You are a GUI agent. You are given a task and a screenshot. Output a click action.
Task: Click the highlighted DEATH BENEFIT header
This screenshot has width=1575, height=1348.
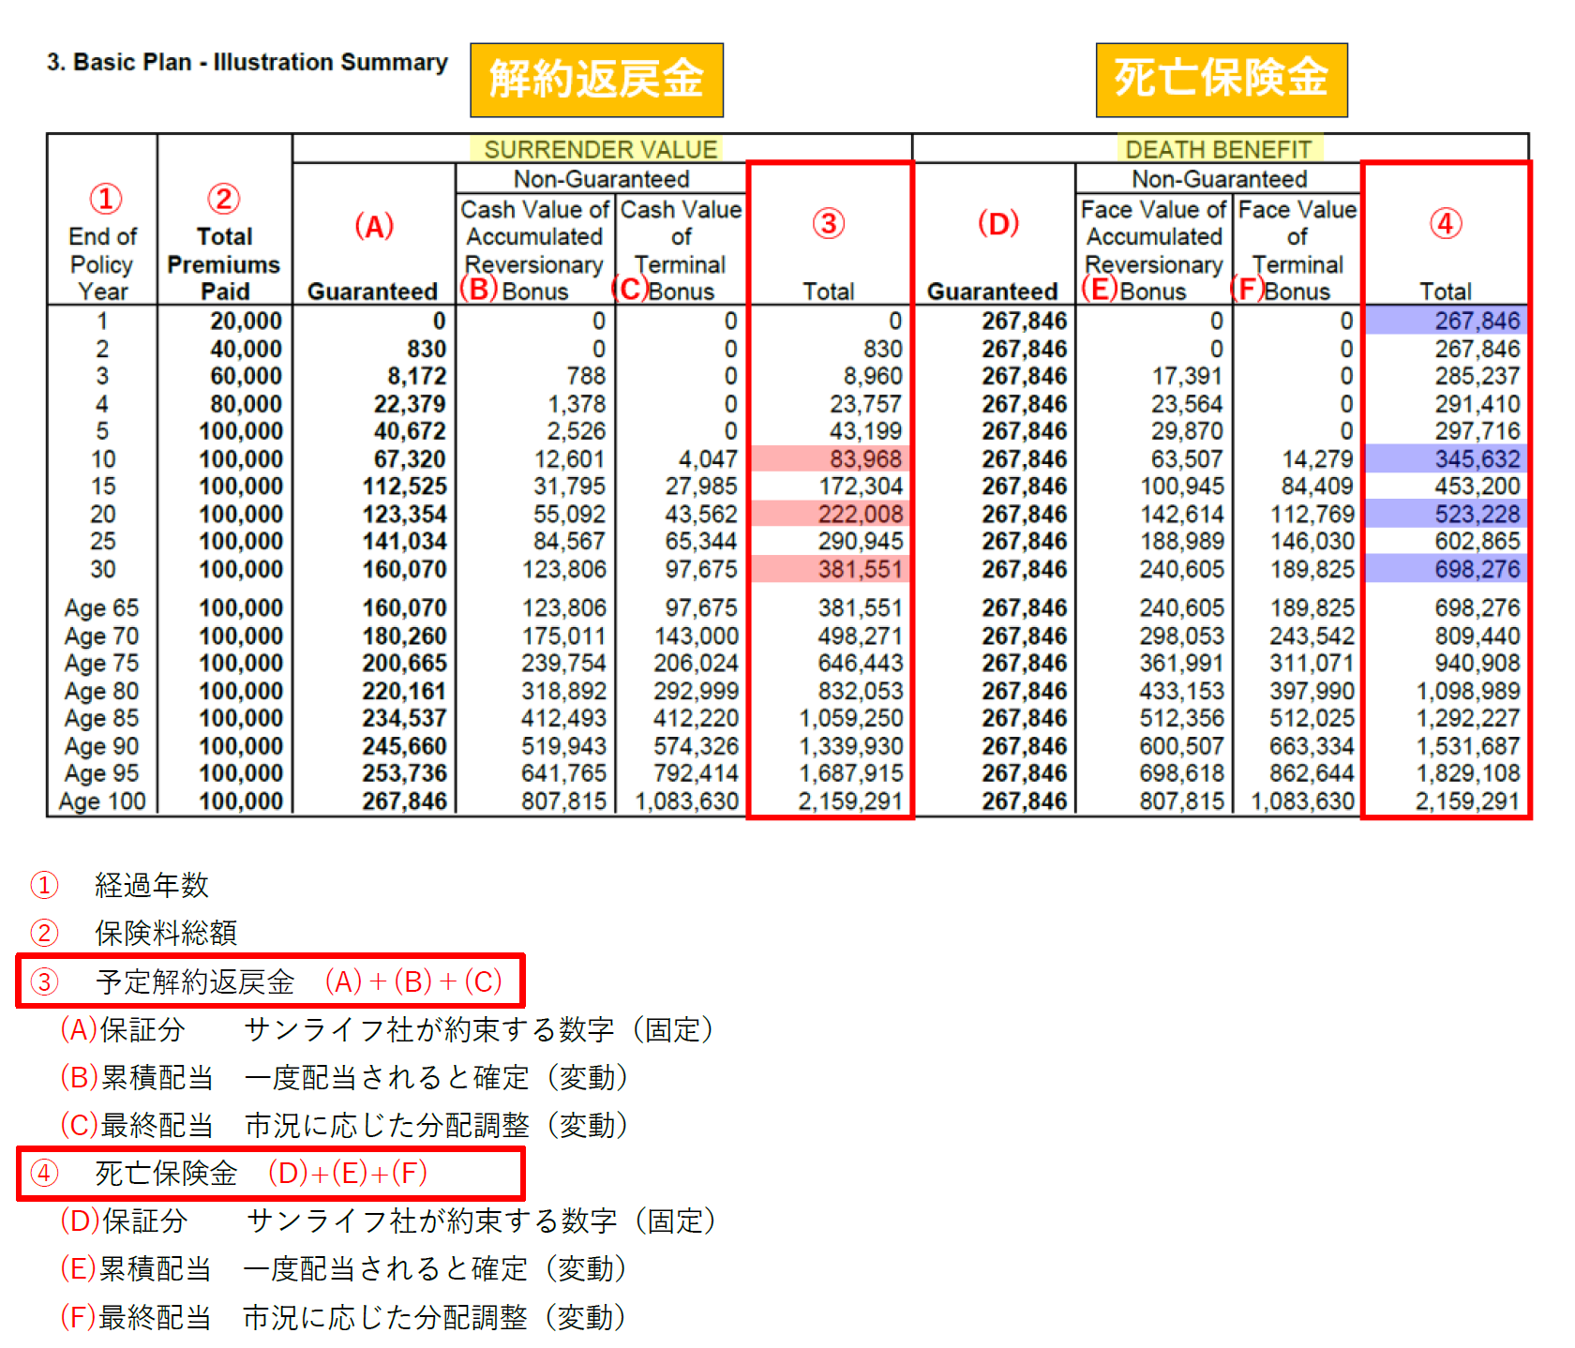(x=1218, y=149)
